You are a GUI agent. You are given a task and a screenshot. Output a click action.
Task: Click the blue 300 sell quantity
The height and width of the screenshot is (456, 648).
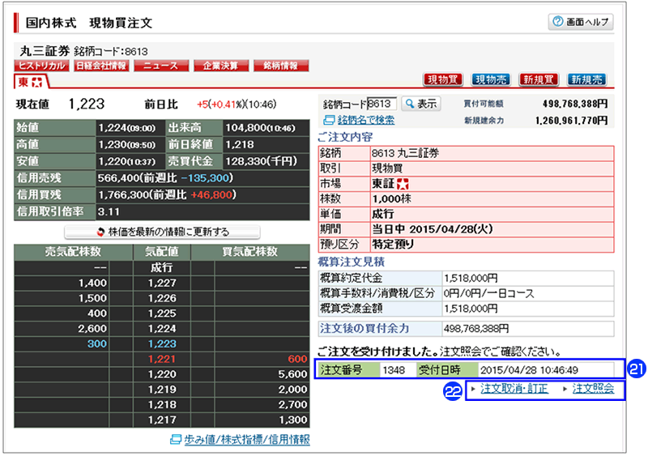(97, 343)
